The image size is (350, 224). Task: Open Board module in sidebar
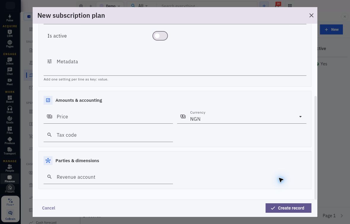[9, 99]
